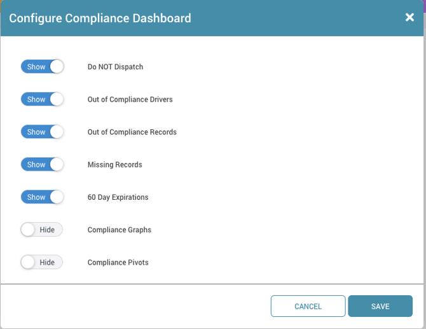This screenshot has height=329, width=426.
Task: Click the Missing Records label
Action: (114, 164)
